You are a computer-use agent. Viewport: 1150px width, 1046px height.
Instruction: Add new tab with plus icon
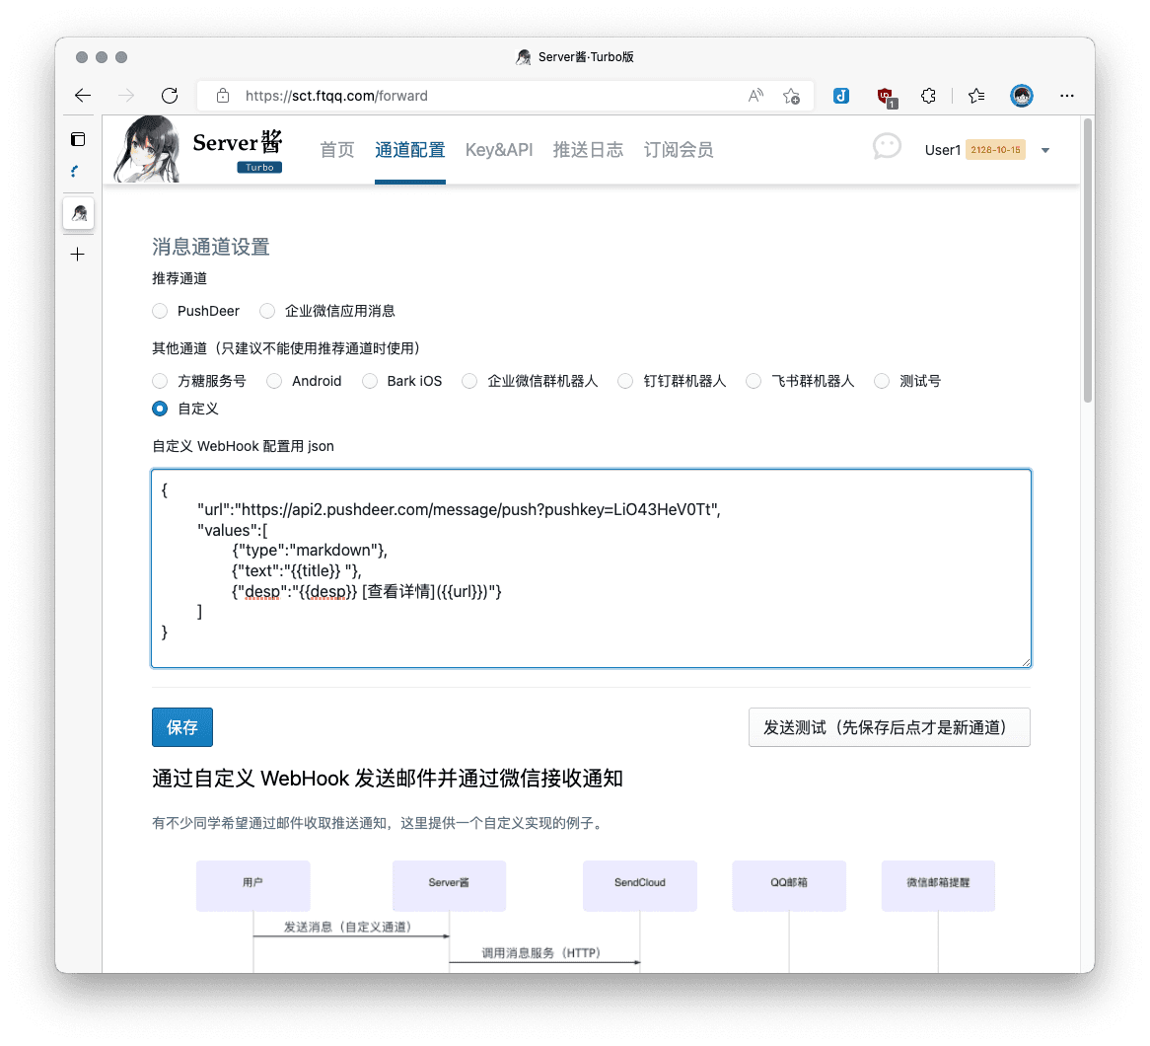point(78,255)
